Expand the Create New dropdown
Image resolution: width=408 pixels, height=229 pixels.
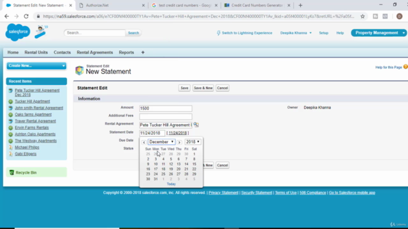click(36, 66)
